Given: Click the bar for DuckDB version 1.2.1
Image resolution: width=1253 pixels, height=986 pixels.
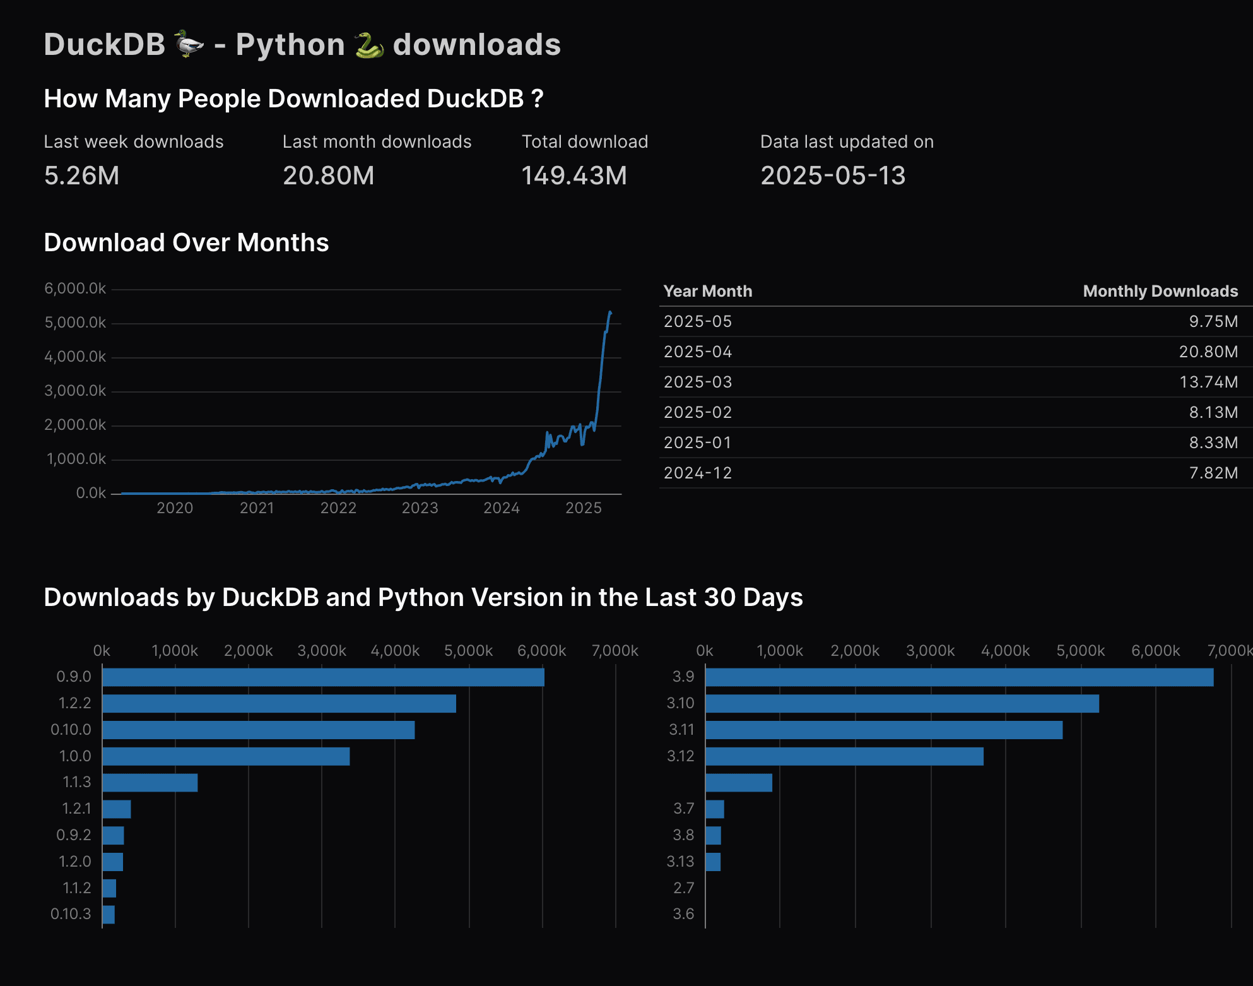Looking at the screenshot, I should tap(116, 809).
